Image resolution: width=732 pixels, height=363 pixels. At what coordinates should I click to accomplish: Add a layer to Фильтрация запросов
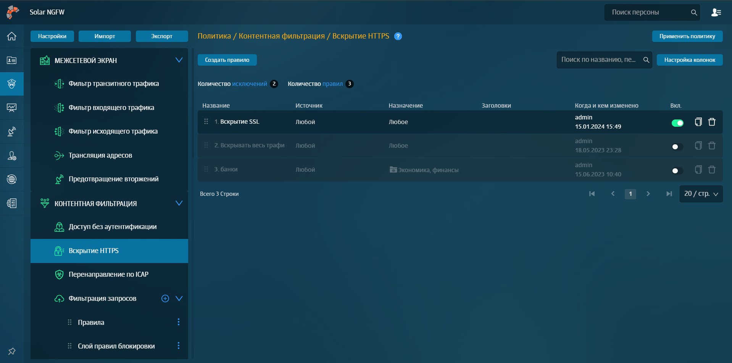[165, 298]
